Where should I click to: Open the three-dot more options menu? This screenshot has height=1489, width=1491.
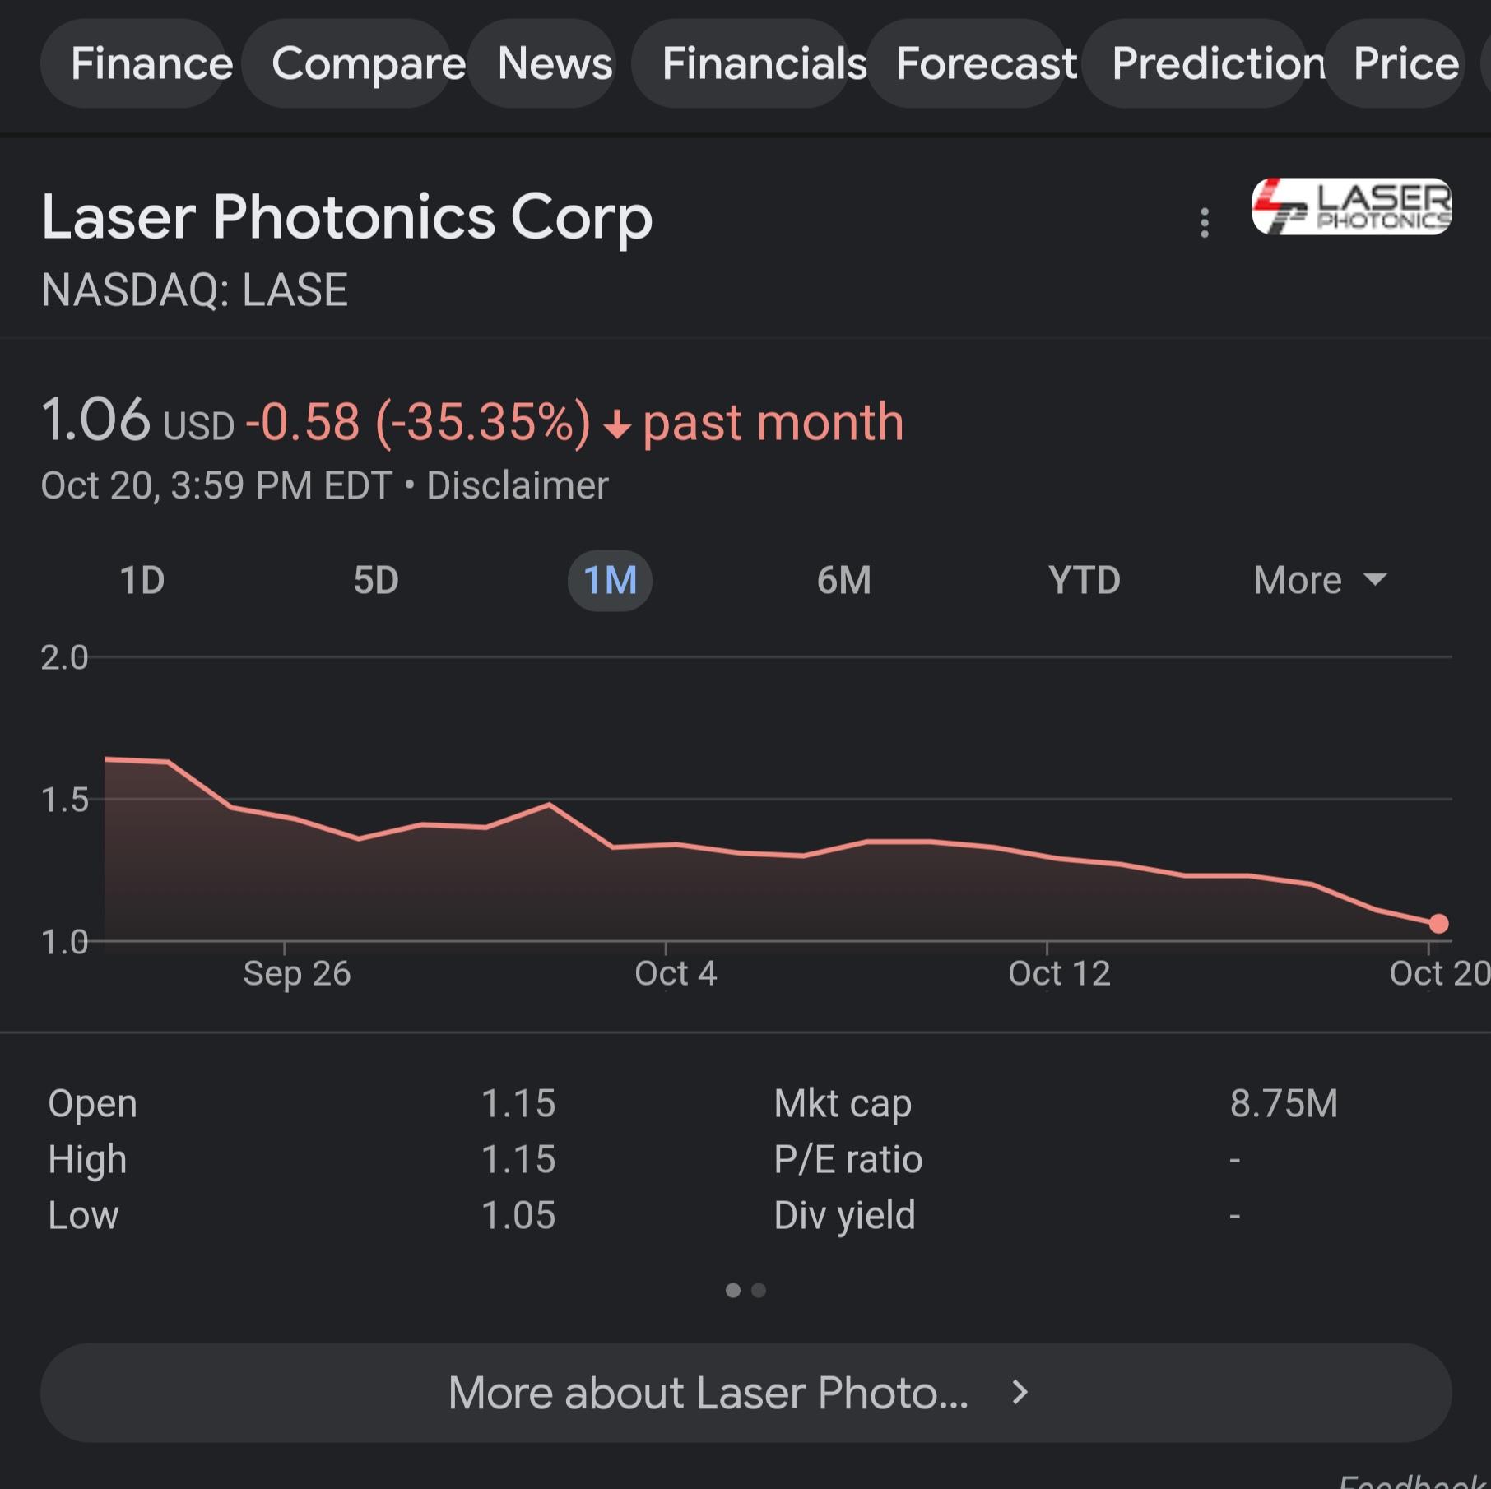[1205, 223]
